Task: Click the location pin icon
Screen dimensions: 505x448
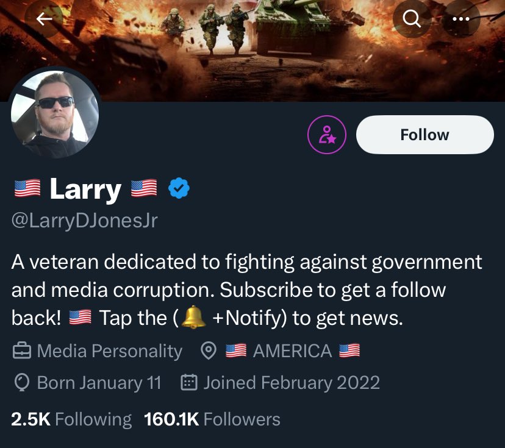Action: [x=209, y=351]
